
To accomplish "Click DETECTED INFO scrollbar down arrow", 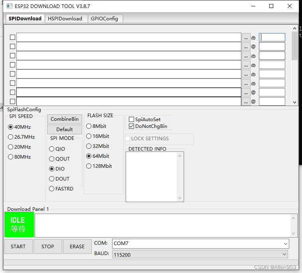I will coord(180,198).
